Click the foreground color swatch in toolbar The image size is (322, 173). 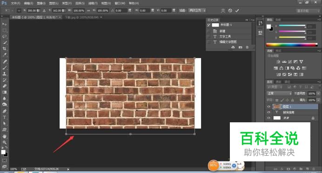(x=3, y=152)
